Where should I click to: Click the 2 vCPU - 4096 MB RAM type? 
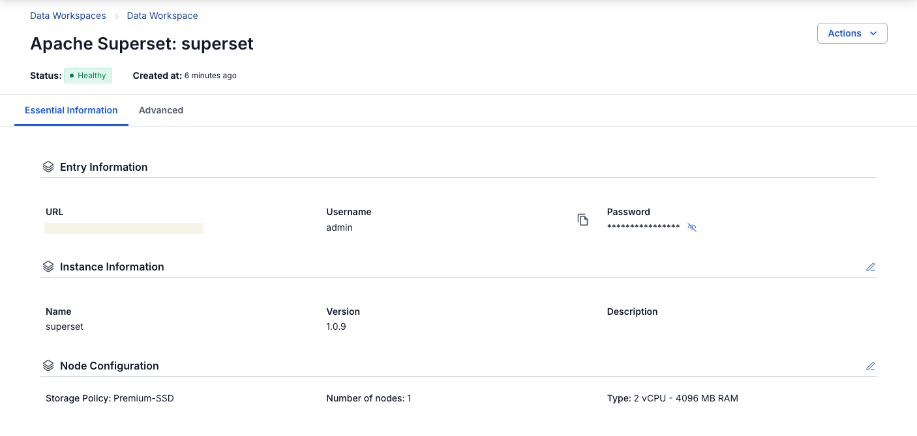(x=686, y=398)
